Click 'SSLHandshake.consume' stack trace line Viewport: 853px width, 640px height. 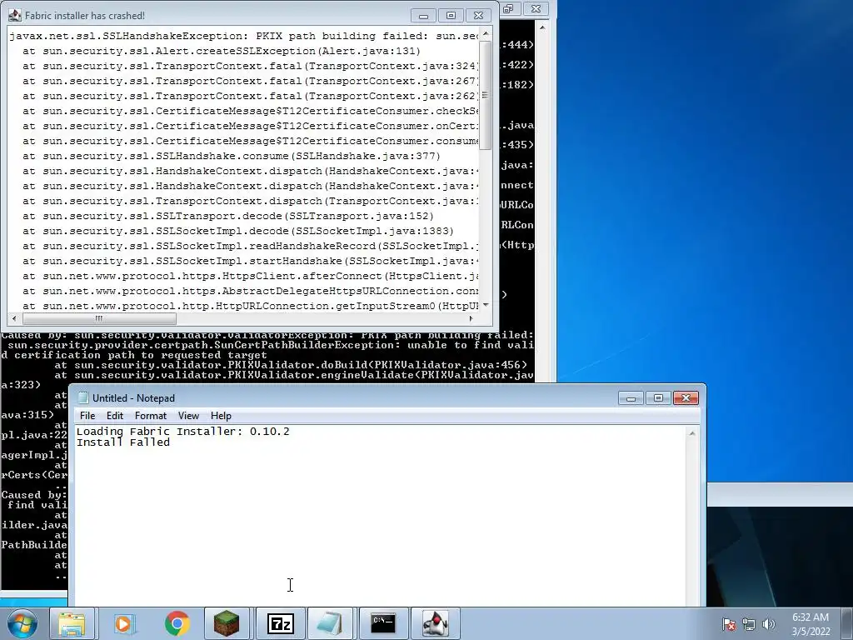pos(232,156)
